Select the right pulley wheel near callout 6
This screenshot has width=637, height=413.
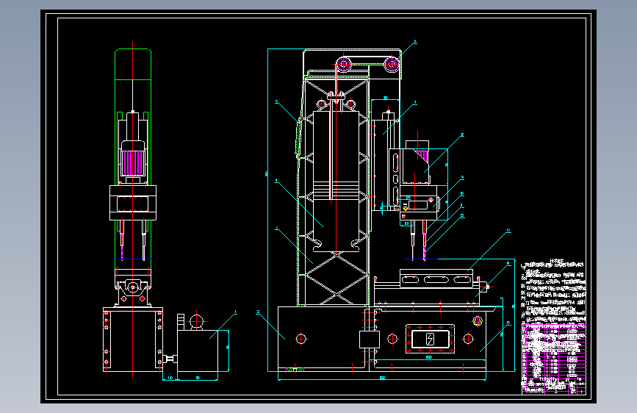392,64
